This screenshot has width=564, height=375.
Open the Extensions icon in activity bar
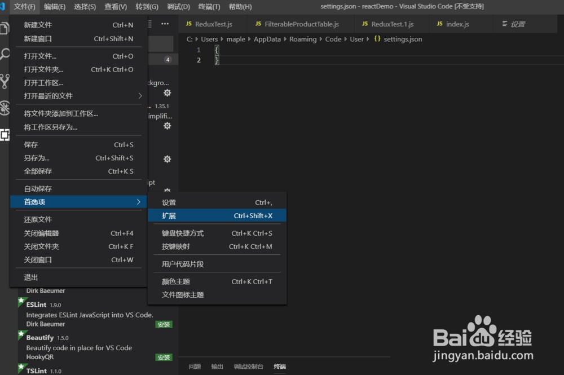(x=5, y=135)
